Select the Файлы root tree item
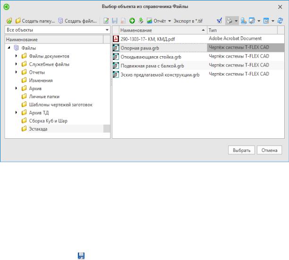 point(28,48)
